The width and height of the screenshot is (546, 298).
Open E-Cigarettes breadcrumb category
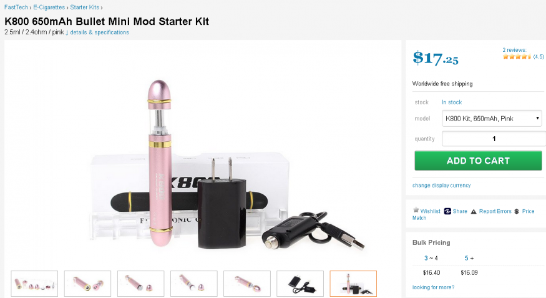(49, 7)
